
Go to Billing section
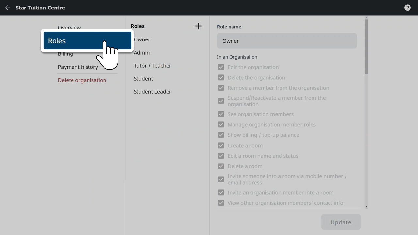click(66, 55)
